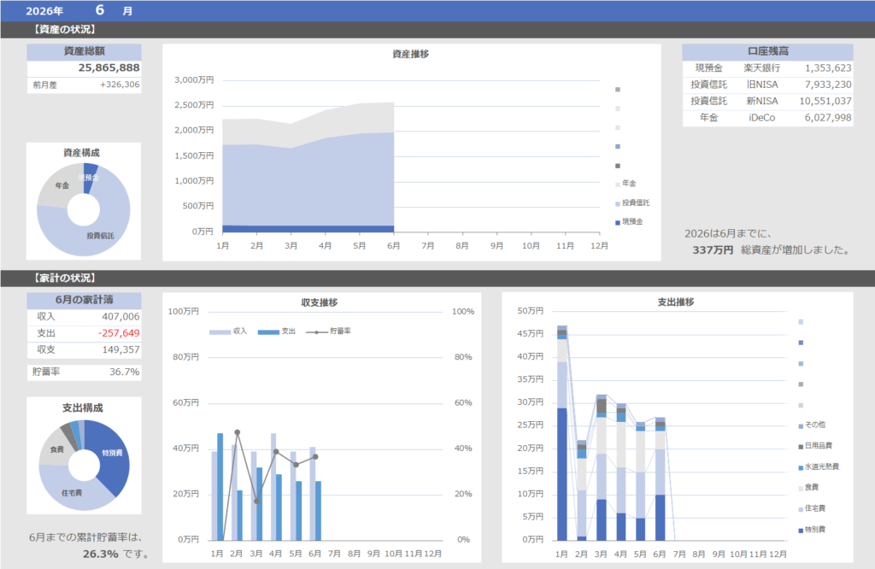Click the 日用品費 legend marker
Screen dimensions: 875x569
pos(801,447)
